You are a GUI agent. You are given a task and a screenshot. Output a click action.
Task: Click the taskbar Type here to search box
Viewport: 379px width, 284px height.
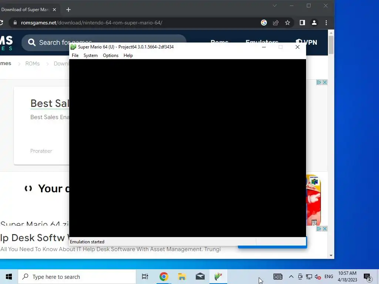tap(77, 277)
